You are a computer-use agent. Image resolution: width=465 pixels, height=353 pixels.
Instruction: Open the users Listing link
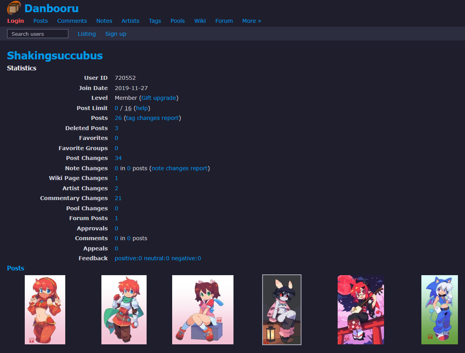coord(86,34)
